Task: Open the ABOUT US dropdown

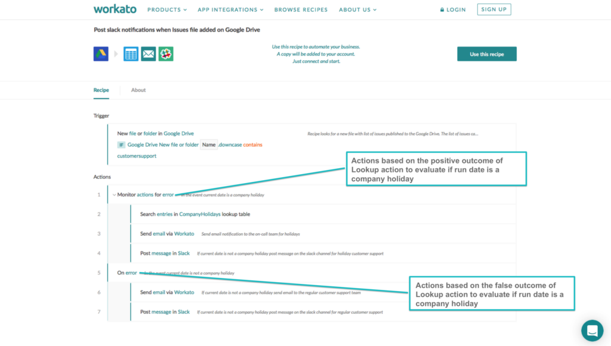Action: point(357,10)
